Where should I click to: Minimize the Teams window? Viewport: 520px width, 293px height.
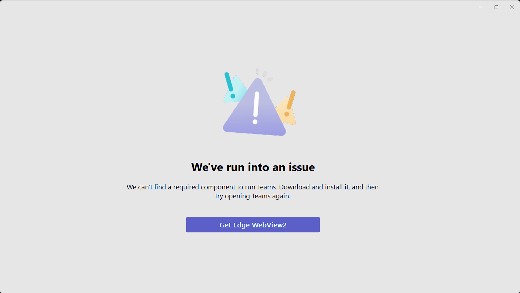tap(481, 7)
